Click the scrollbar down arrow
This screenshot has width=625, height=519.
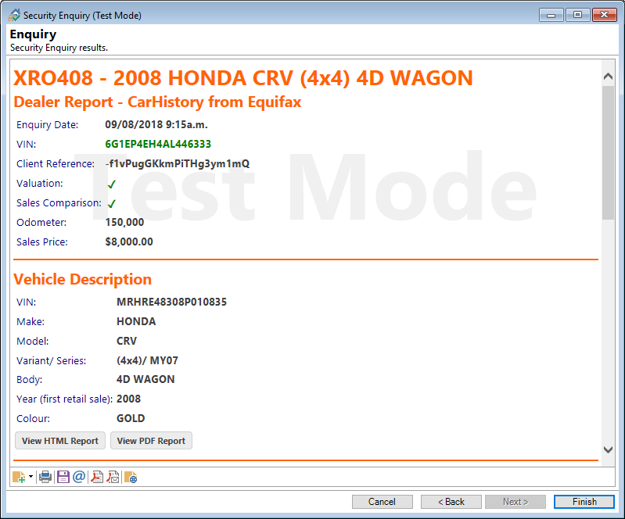click(x=609, y=449)
